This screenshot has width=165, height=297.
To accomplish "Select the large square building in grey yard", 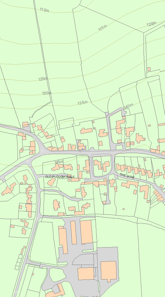I will 109,271.
